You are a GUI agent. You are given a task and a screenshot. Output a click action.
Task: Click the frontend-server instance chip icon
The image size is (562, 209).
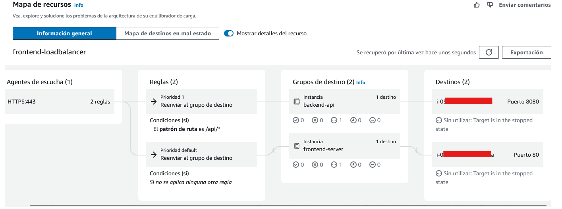296,146
